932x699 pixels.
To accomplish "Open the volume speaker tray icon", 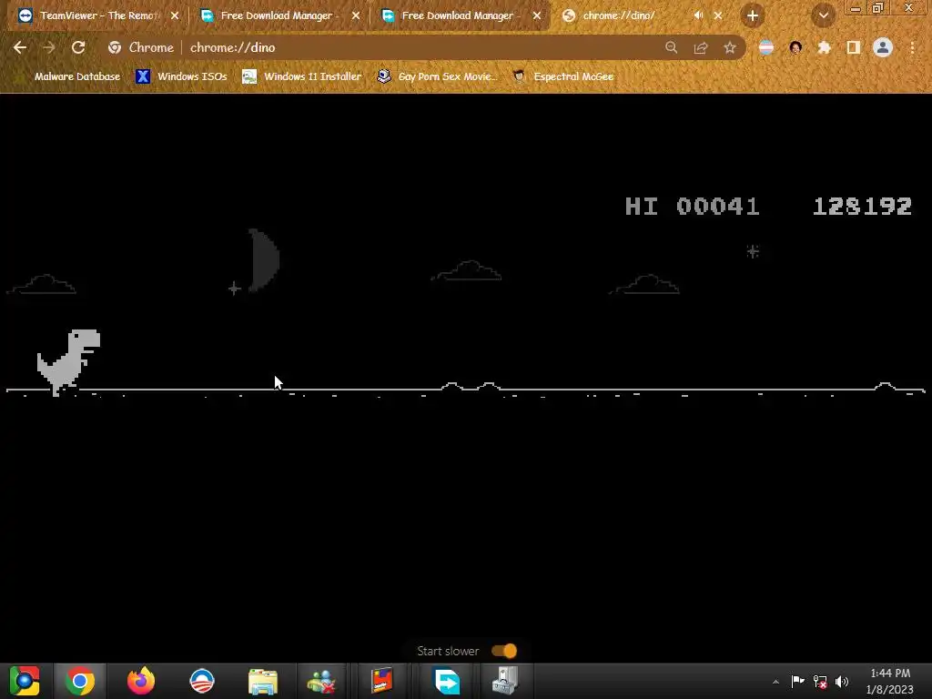I will click(842, 682).
